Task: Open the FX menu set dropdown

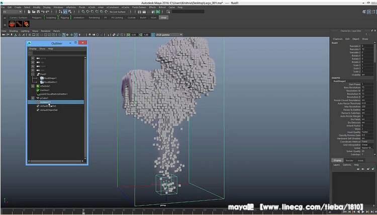Action: pyautogui.click(x=12, y=12)
